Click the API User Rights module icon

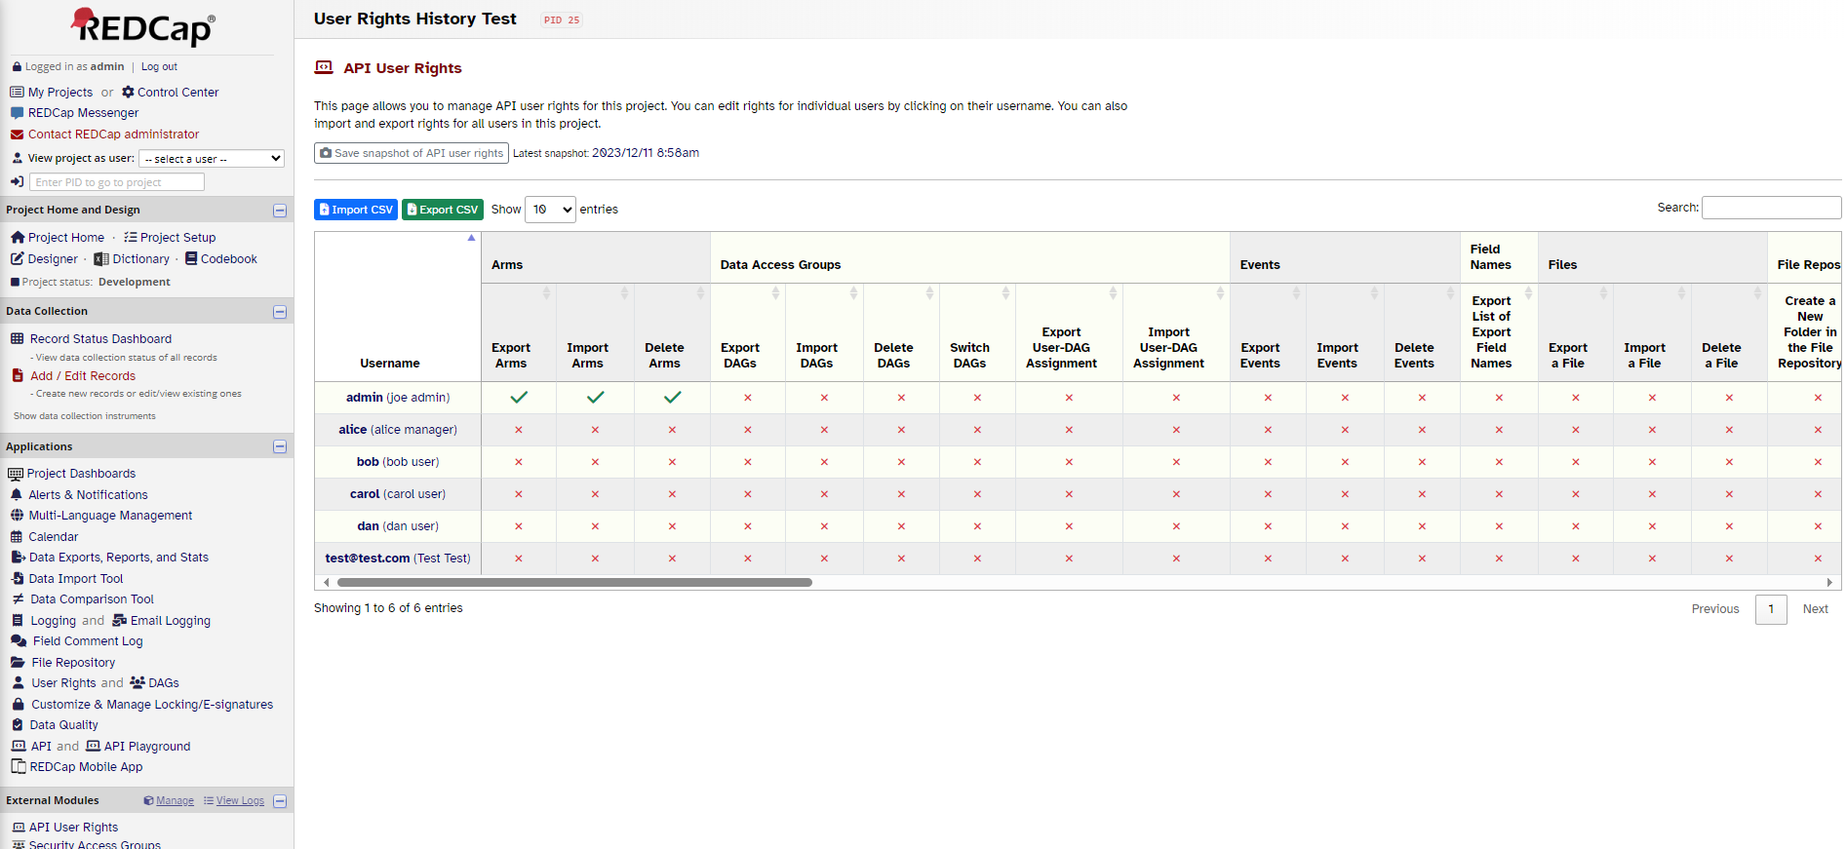pyautogui.click(x=19, y=828)
